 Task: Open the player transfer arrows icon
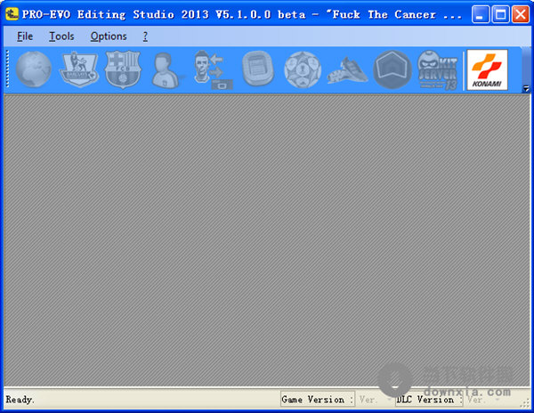[x=213, y=70]
